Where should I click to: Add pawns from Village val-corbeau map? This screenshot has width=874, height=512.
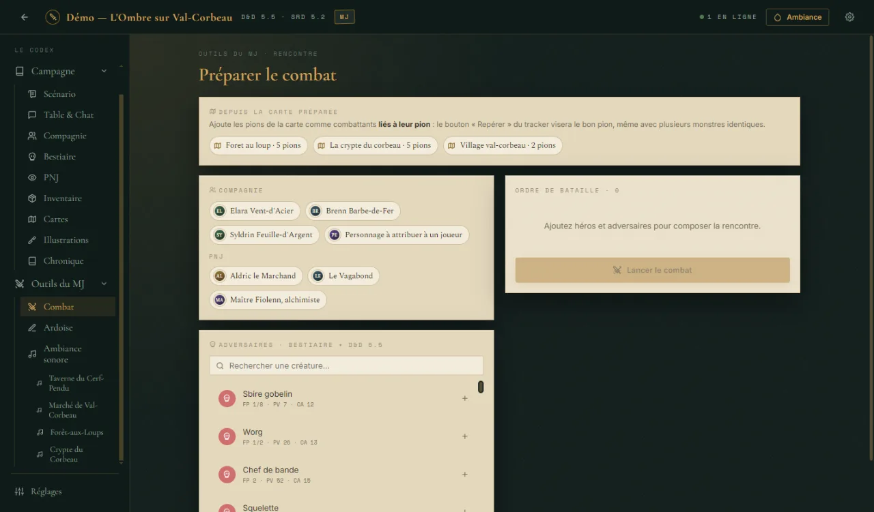[503, 145]
